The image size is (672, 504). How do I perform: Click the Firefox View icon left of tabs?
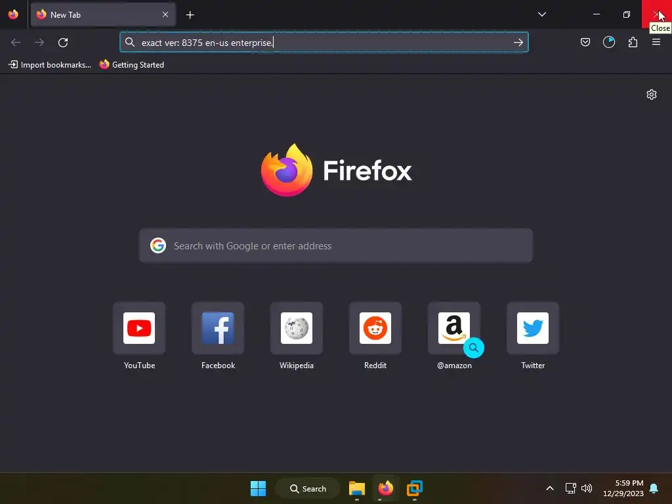point(13,14)
